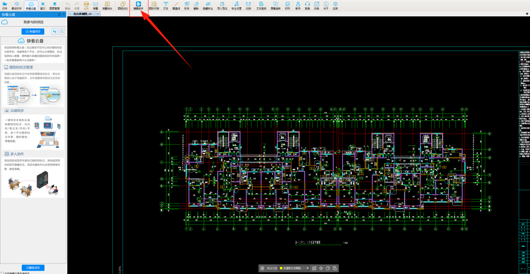The image size is (530, 274).
Task: Open 图形识别 shape recognition tool
Action: (x=154, y=5)
